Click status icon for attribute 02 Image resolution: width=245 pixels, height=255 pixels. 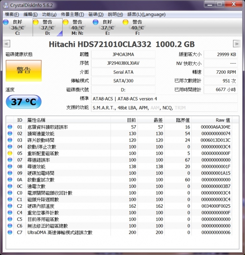pos(10,133)
